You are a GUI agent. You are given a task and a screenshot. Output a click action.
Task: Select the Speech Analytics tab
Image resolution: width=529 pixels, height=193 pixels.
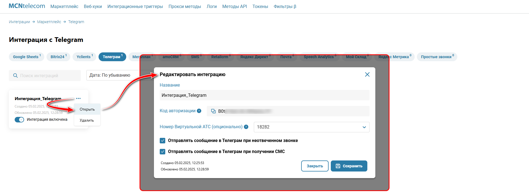[x=320, y=57]
